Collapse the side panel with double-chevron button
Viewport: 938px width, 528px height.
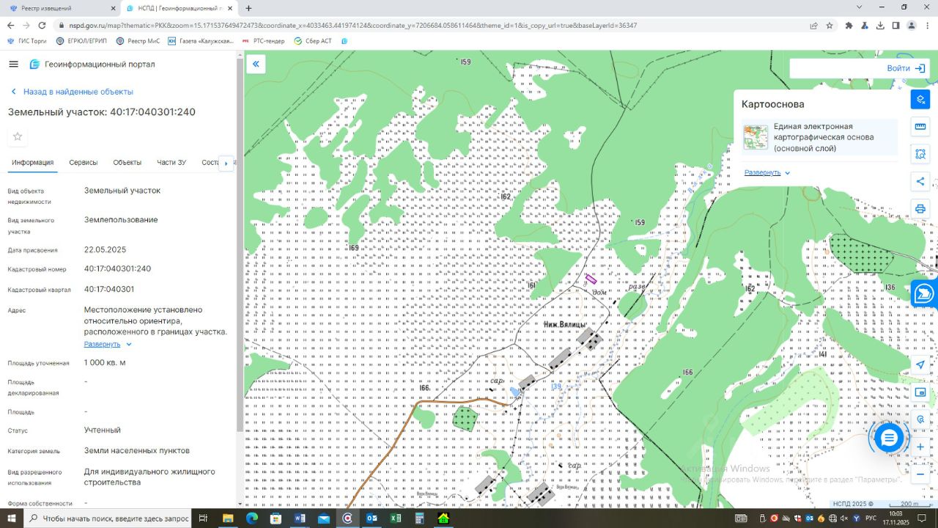click(256, 65)
